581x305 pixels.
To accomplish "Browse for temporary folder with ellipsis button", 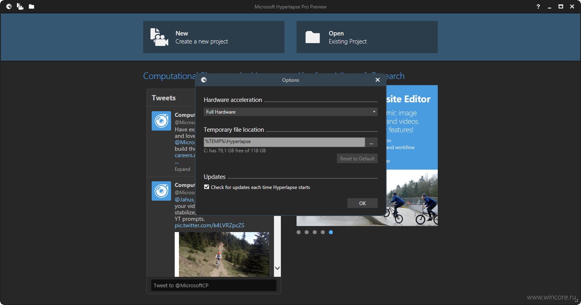I will tap(371, 142).
